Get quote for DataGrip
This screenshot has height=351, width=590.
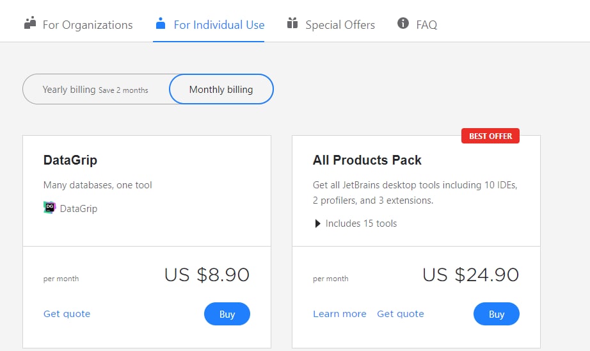[67, 314]
